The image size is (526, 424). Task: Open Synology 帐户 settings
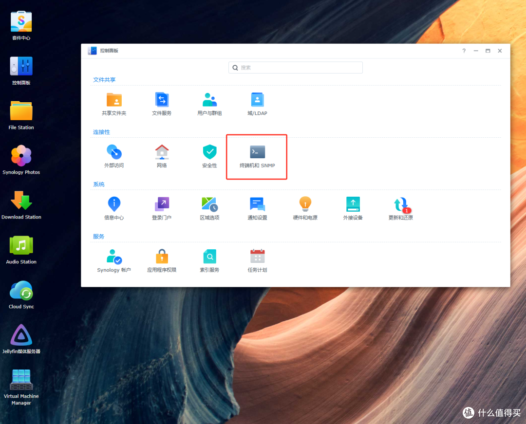(x=114, y=261)
